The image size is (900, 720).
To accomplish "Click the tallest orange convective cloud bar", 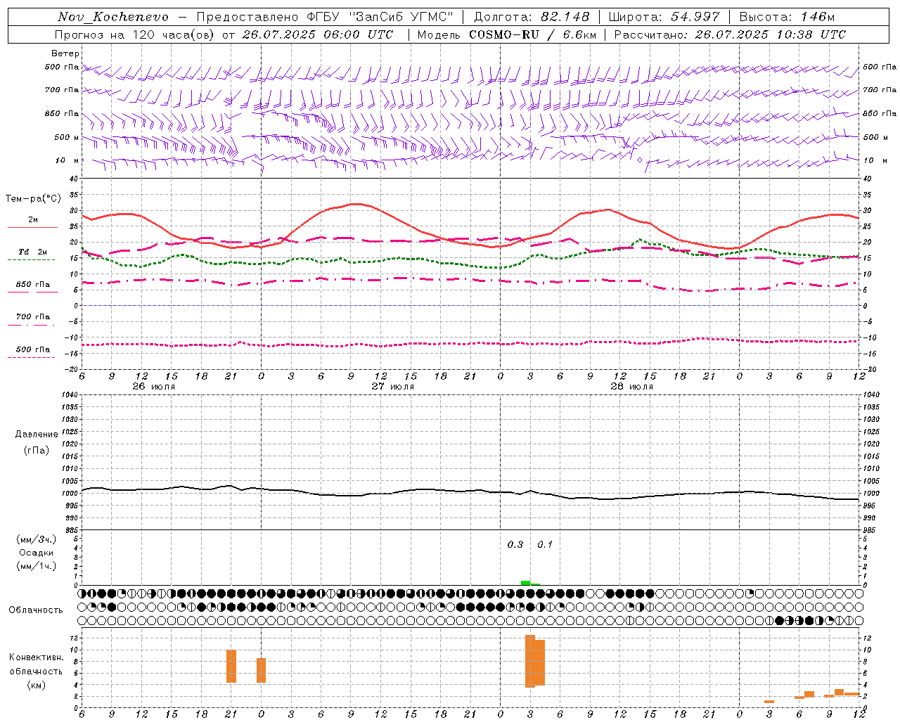I will [530, 661].
